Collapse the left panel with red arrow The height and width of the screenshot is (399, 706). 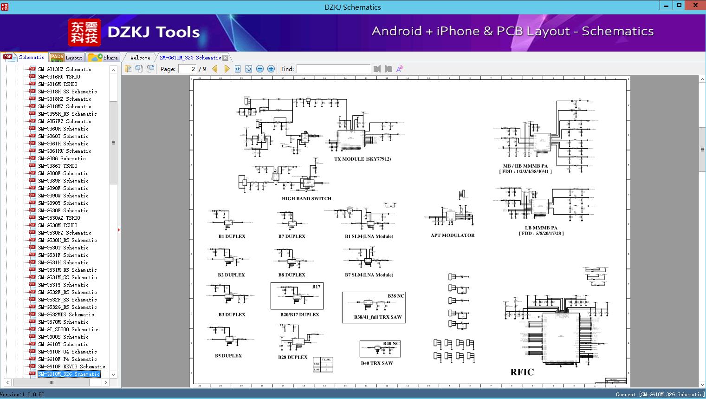[119, 229]
